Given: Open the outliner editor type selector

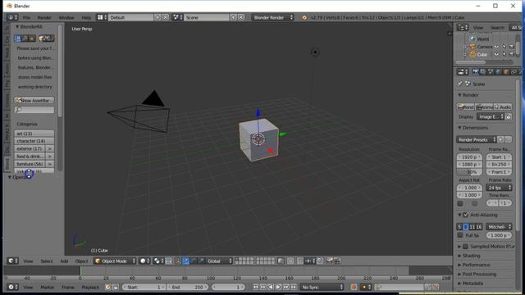Looking at the screenshot, I should [x=463, y=27].
